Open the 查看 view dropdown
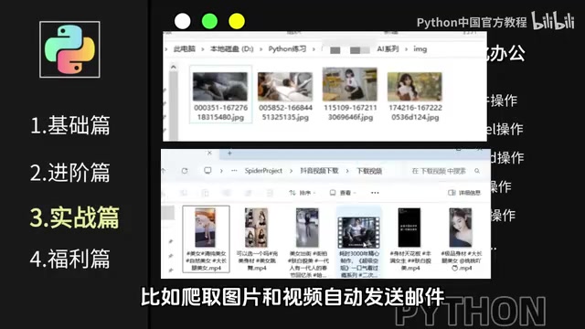This screenshot has width=585, height=329. (x=343, y=193)
